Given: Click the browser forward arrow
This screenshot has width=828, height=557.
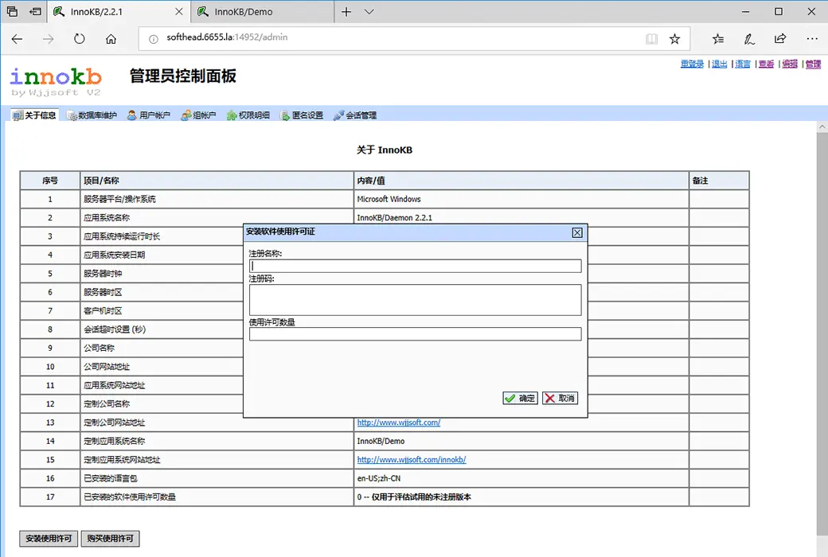Looking at the screenshot, I should (48, 38).
